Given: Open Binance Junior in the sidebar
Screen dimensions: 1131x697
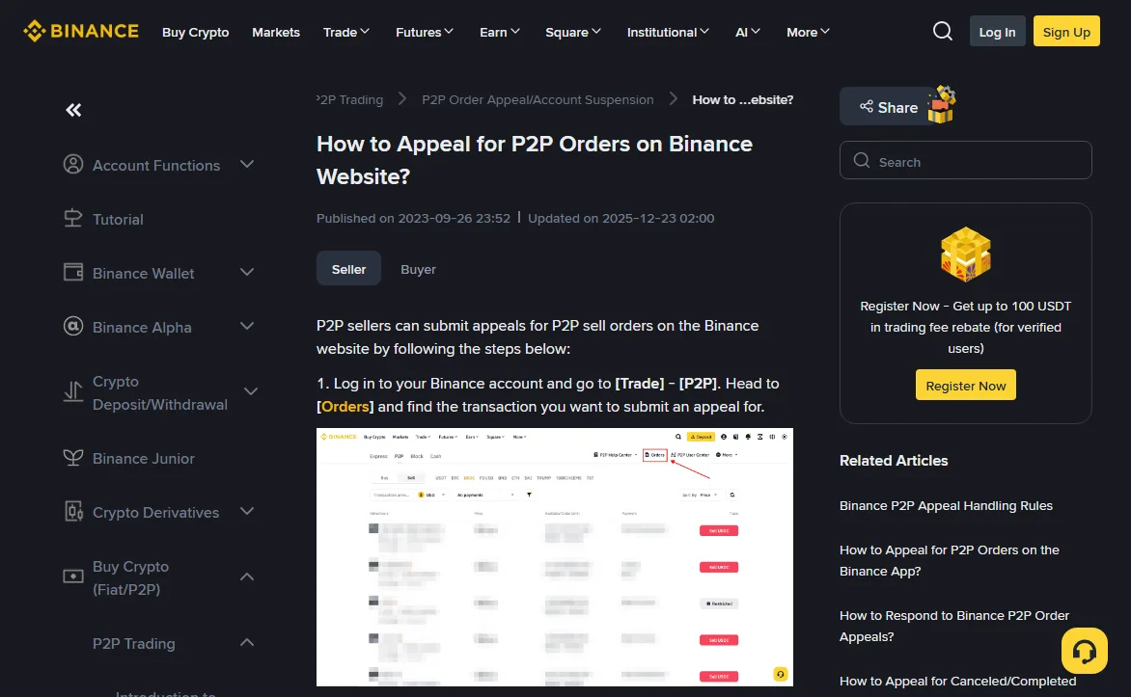Looking at the screenshot, I should click(144, 458).
